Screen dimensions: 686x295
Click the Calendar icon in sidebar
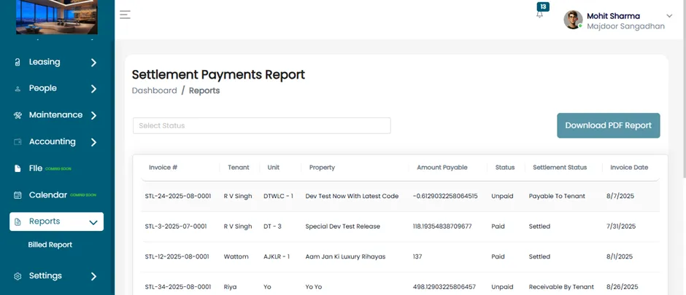point(18,195)
